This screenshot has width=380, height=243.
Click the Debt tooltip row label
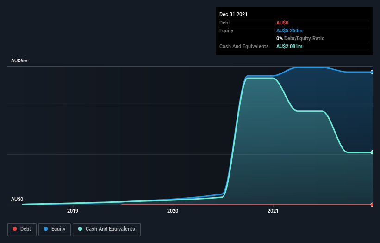pos(224,23)
